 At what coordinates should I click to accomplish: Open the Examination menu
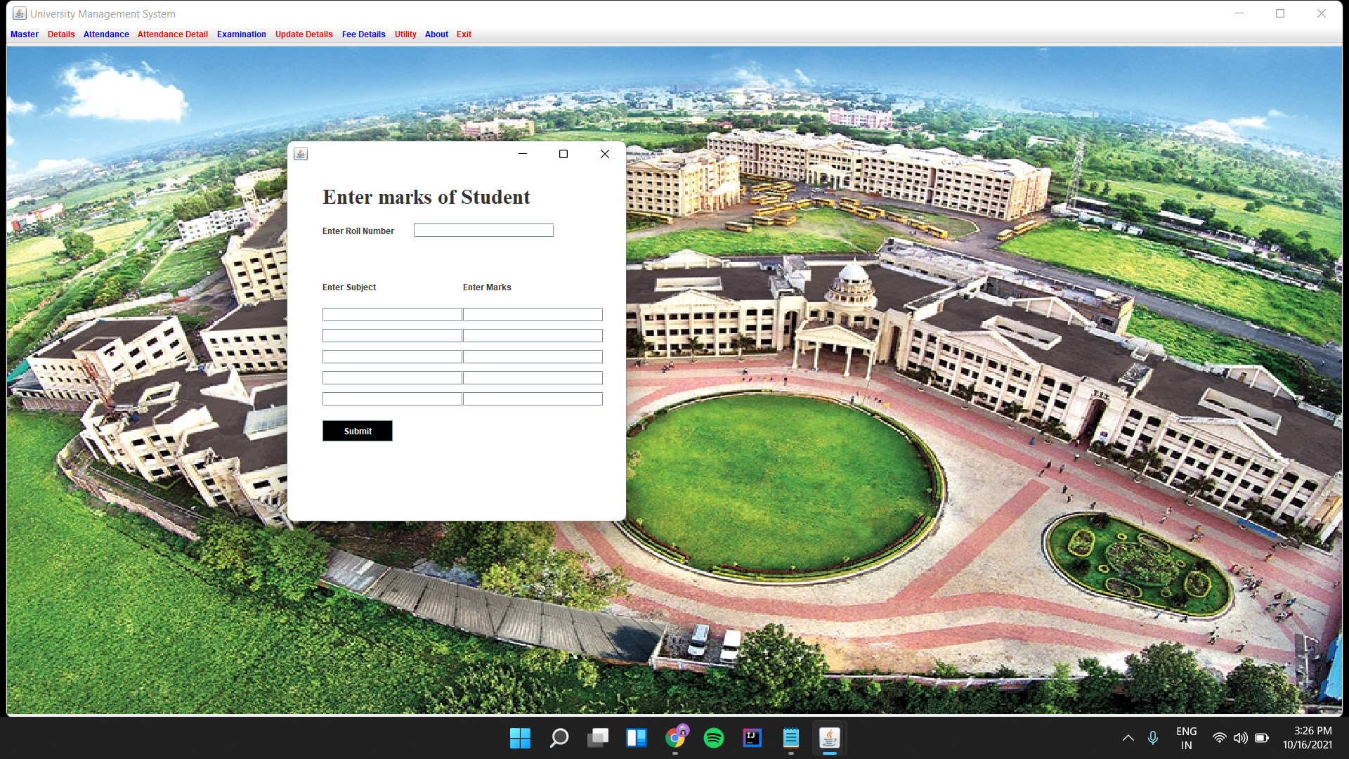coord(241,34)
